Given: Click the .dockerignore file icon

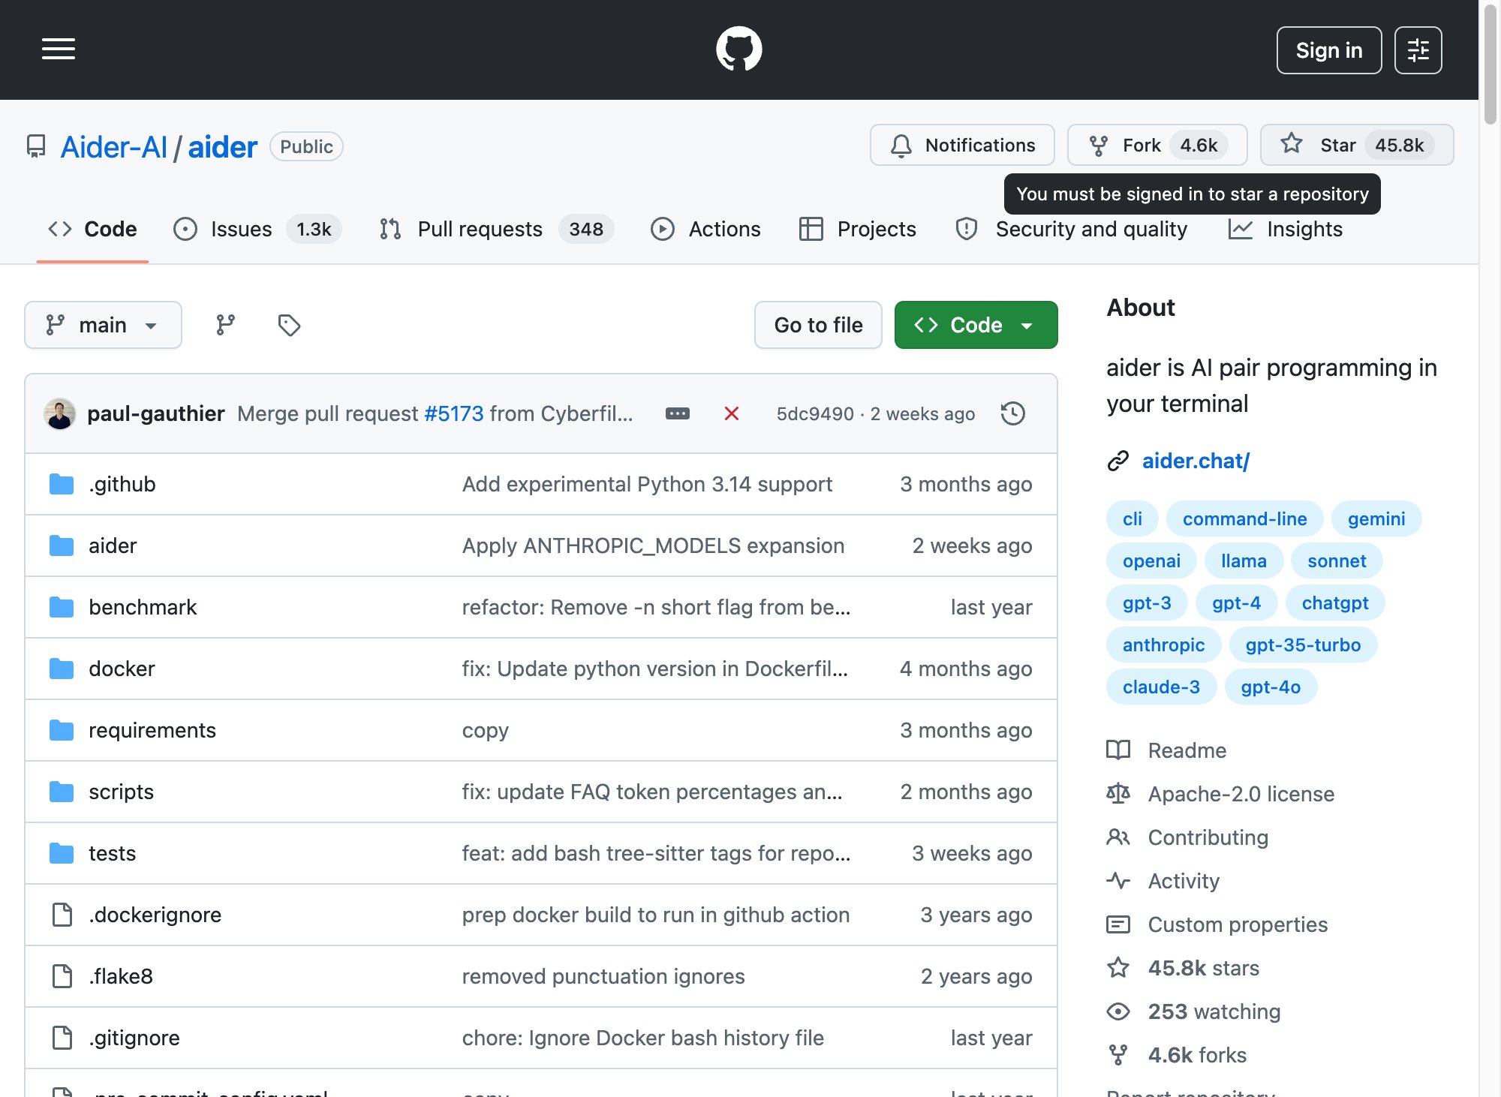Looking at the screenshot, I should click(x=62, y=915).
